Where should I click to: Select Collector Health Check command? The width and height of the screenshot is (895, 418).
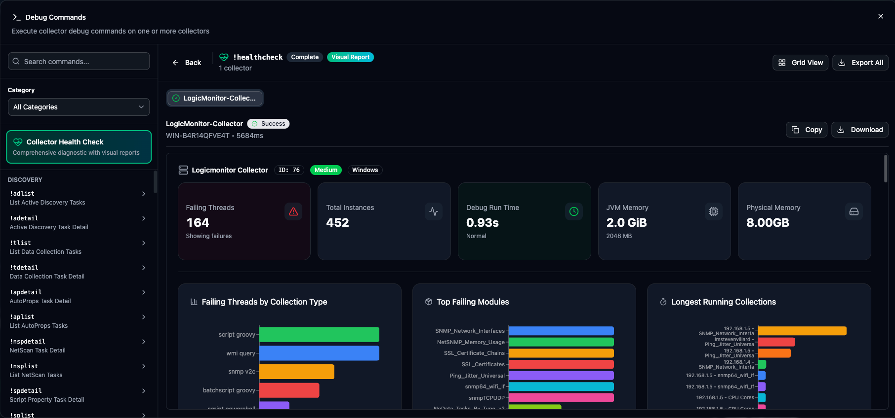[x=79, y=147]
